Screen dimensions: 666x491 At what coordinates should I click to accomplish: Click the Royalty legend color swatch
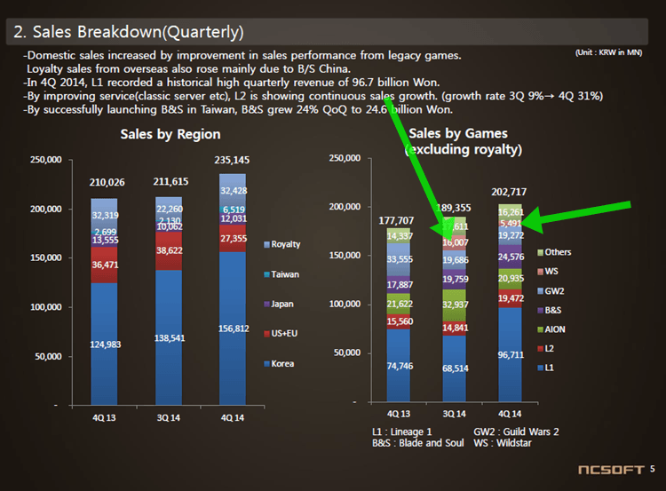[x=266, y=244]
